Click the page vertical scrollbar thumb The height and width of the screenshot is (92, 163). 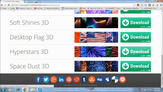162,70
